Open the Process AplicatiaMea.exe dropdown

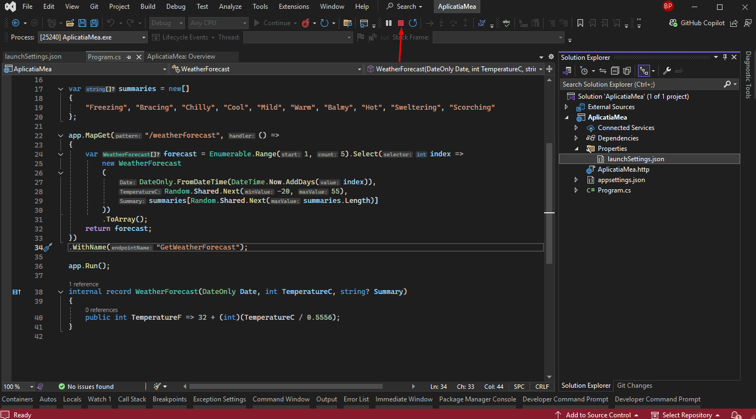[x=93, y=37]
